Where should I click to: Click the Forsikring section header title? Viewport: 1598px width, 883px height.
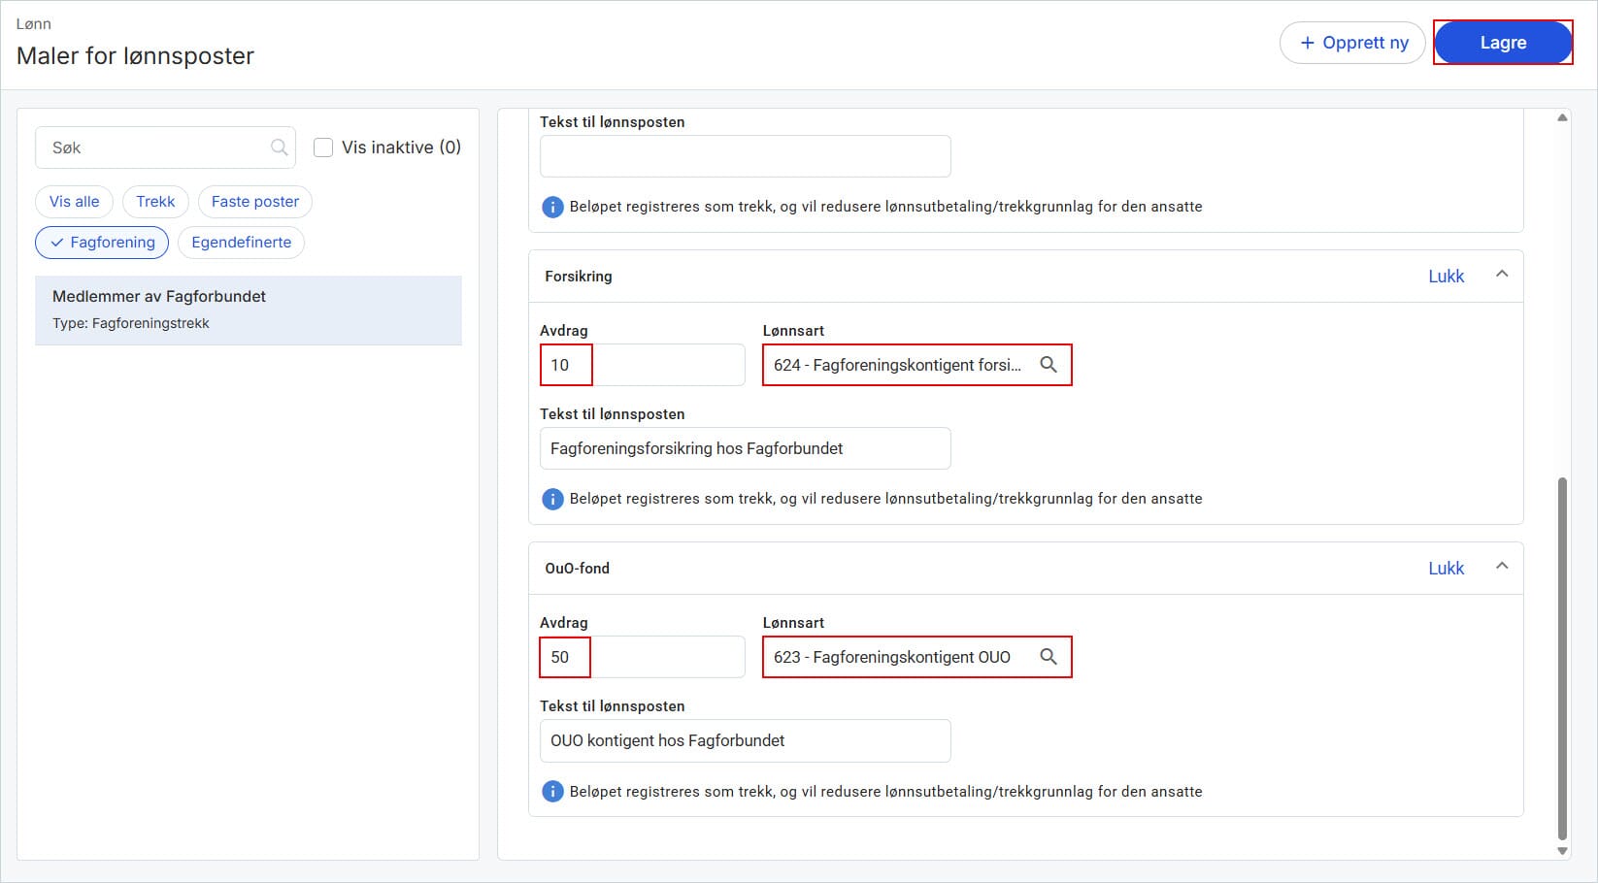(x=579, y=277)
